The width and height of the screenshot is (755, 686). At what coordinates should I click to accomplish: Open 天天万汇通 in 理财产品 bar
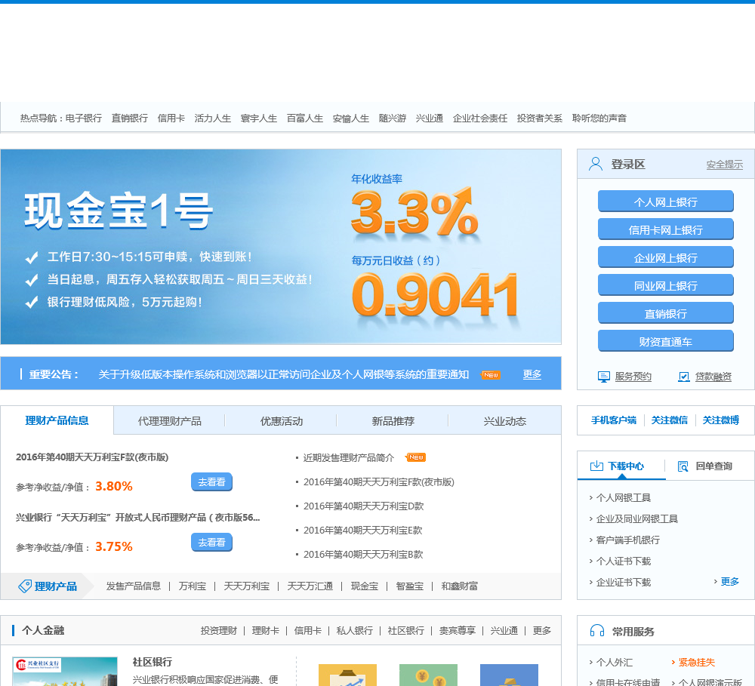(x=310, y=586)
